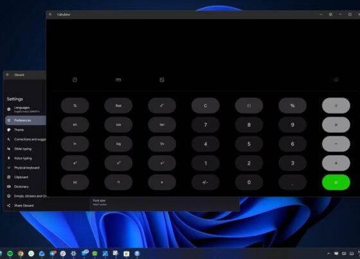Clear the calculator with C button

pyautogui.click(x=206, y=106)
